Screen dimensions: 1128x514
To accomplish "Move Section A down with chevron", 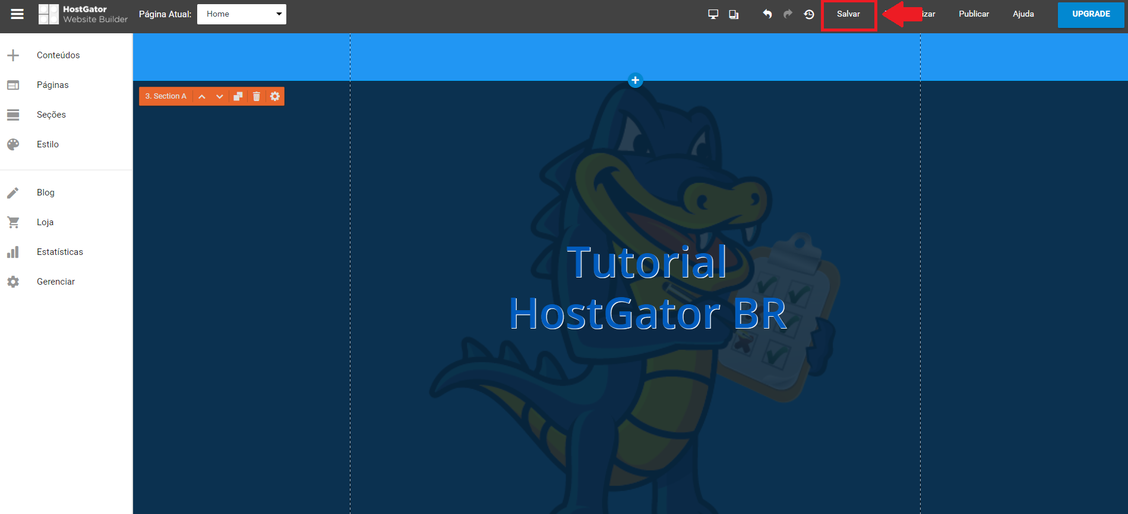I will (220, 96).
